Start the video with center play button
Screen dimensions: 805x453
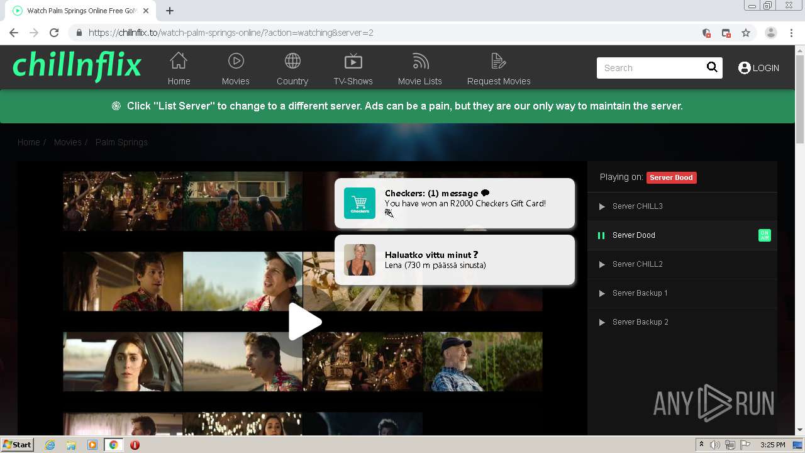[305, 322]
